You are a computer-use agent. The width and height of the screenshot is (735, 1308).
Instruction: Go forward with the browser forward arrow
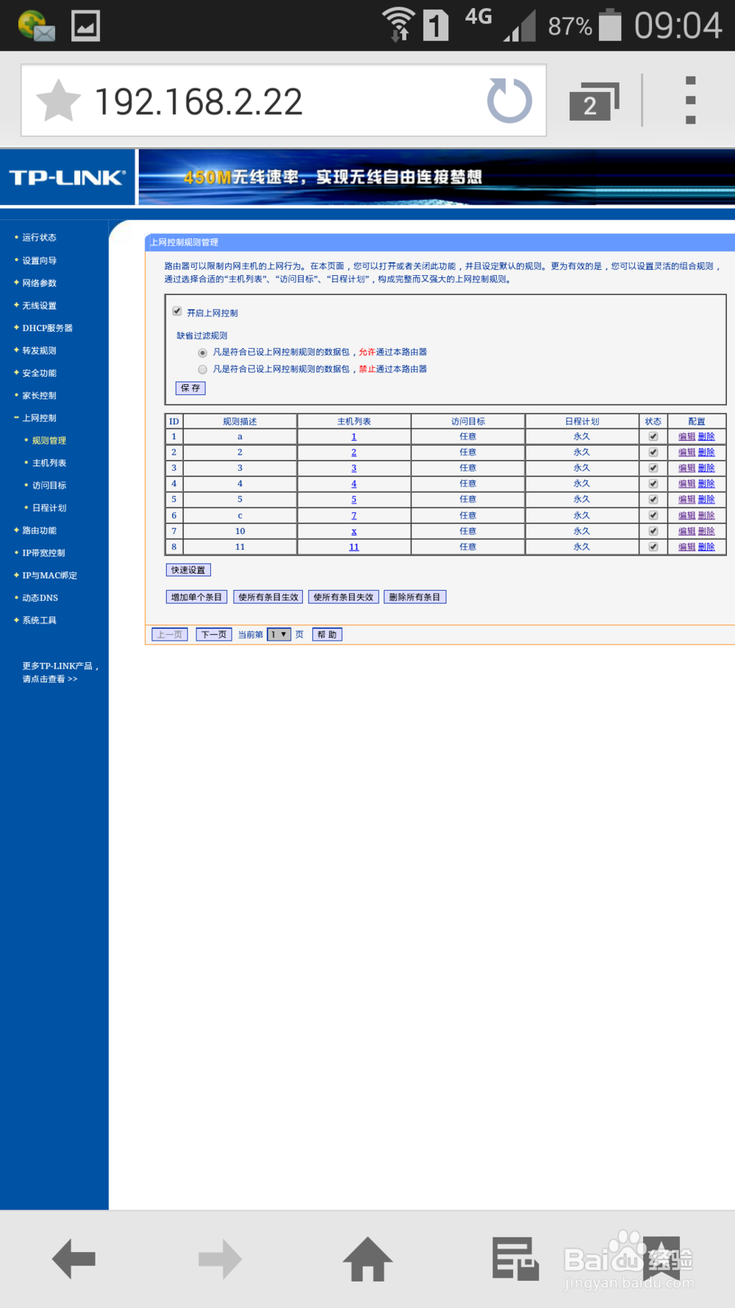[220, 1259]
